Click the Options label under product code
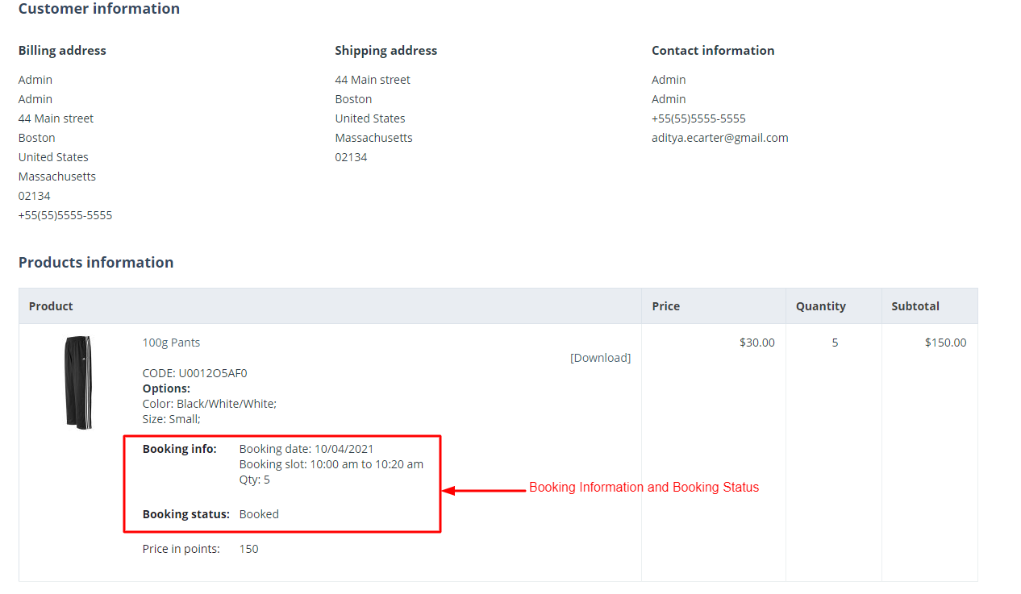 point(166,388)
